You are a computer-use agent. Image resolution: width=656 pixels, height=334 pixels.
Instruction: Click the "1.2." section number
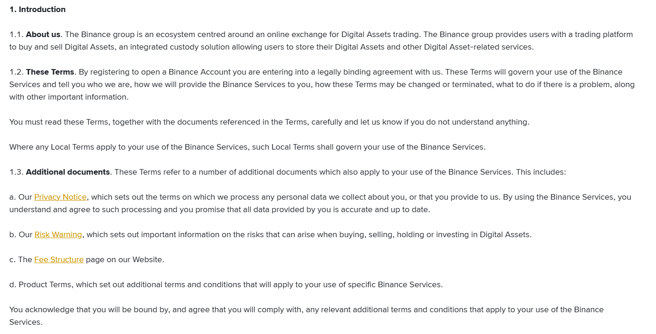point(16,72)
